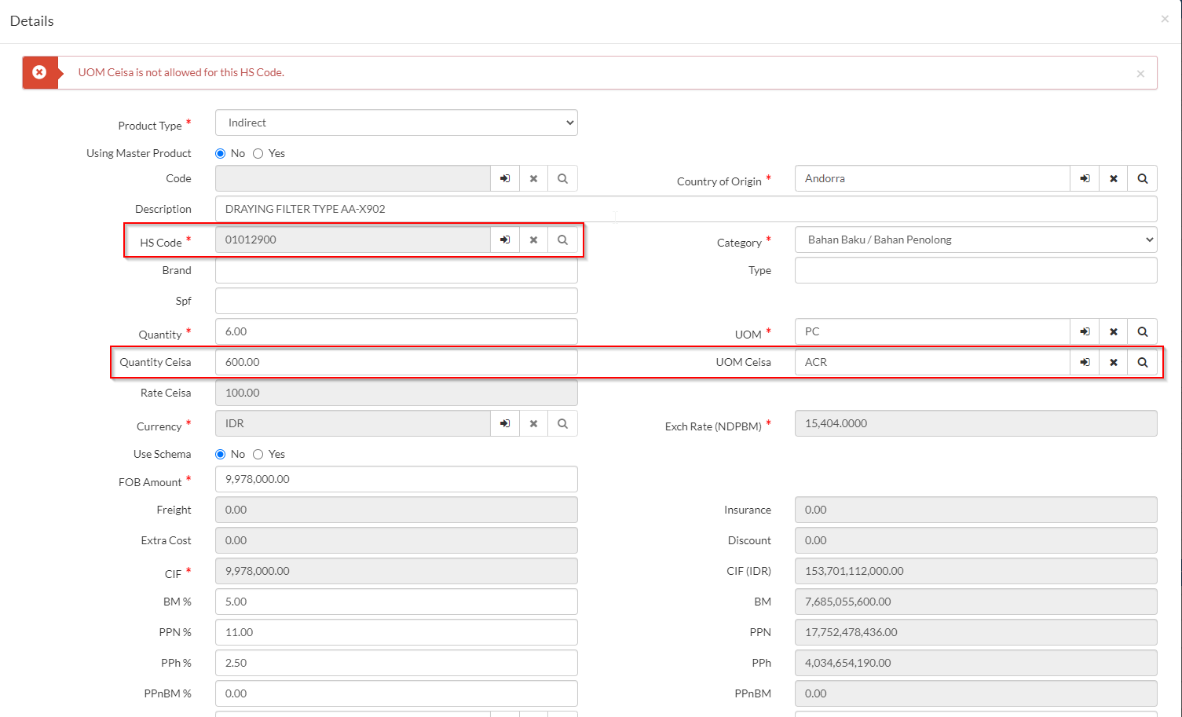Clear the Country of Origin value

tap(1113, 178)
